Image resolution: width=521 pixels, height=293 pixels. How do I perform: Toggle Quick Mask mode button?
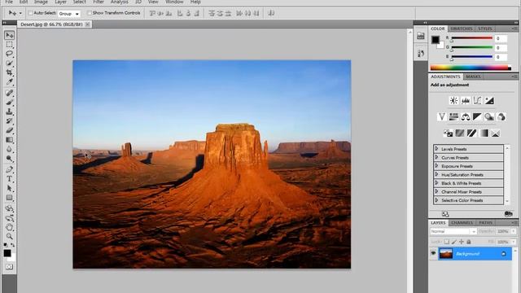coord(9,267)
